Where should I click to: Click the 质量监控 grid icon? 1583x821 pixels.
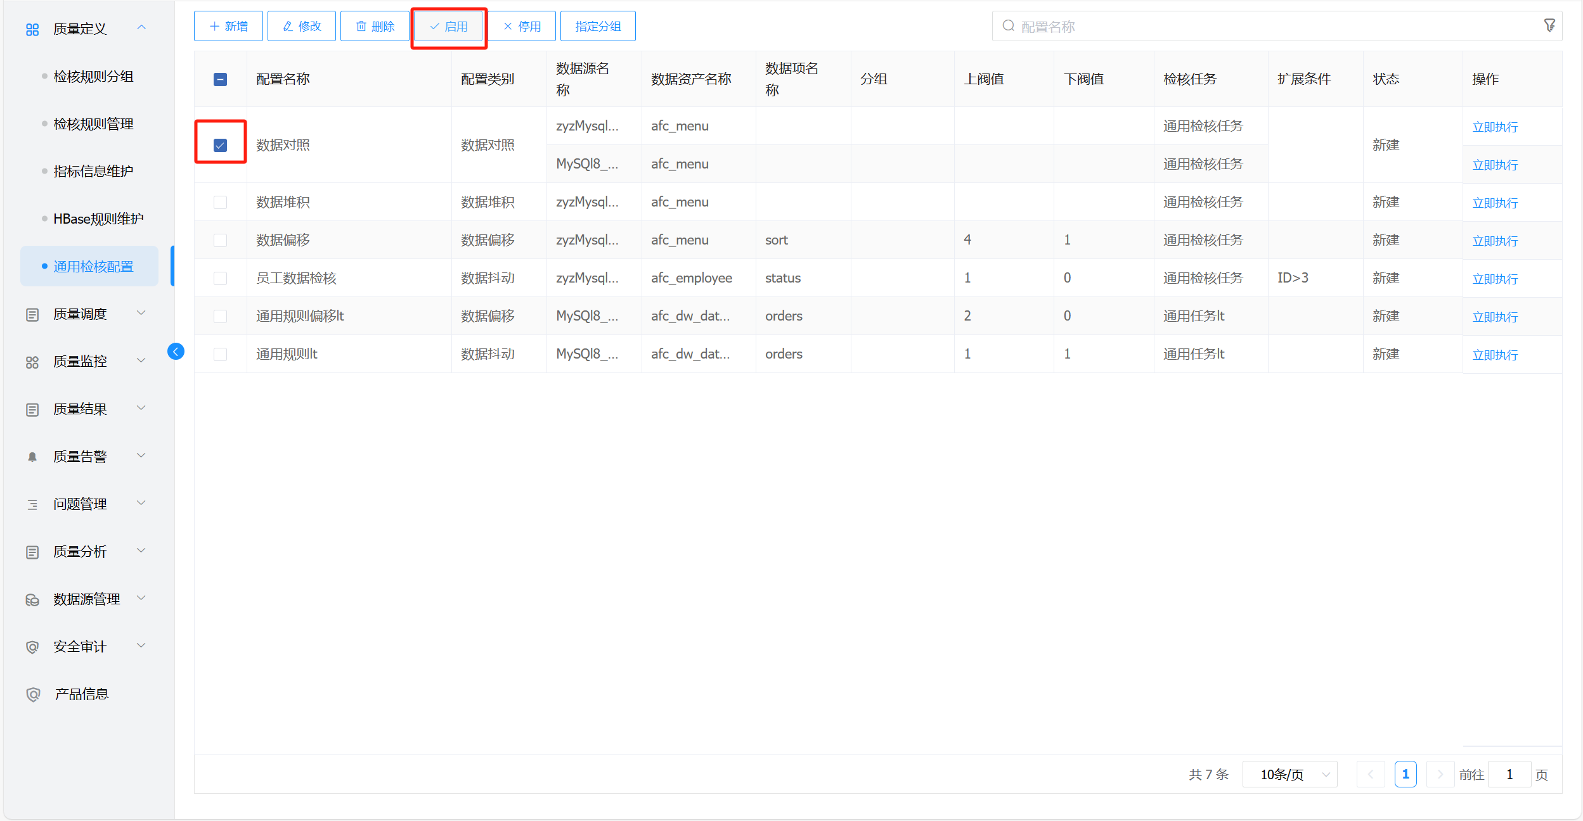click(x=32, y=362)
